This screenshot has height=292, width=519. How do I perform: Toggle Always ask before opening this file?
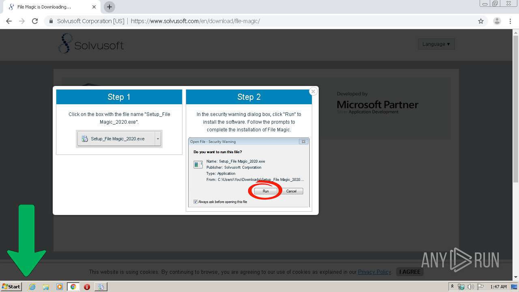[195, 202]
